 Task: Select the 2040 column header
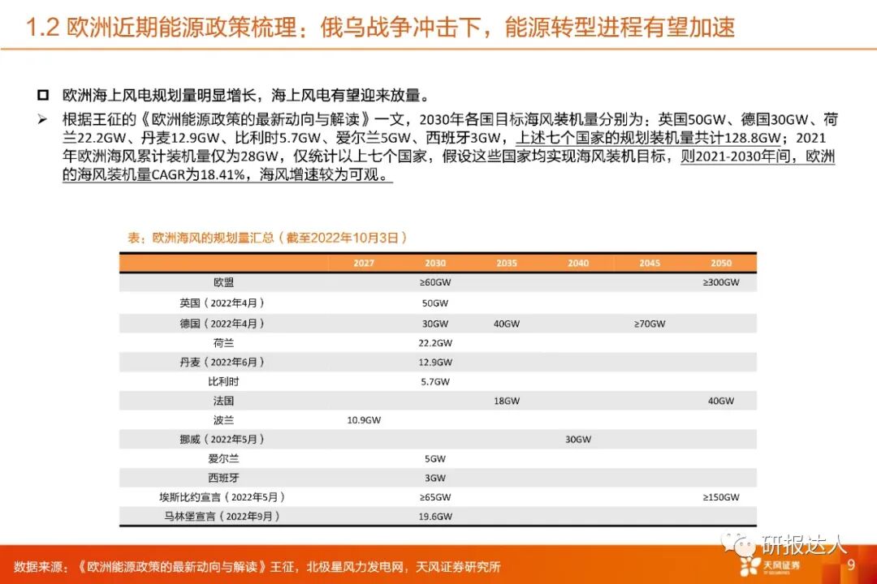578,263
